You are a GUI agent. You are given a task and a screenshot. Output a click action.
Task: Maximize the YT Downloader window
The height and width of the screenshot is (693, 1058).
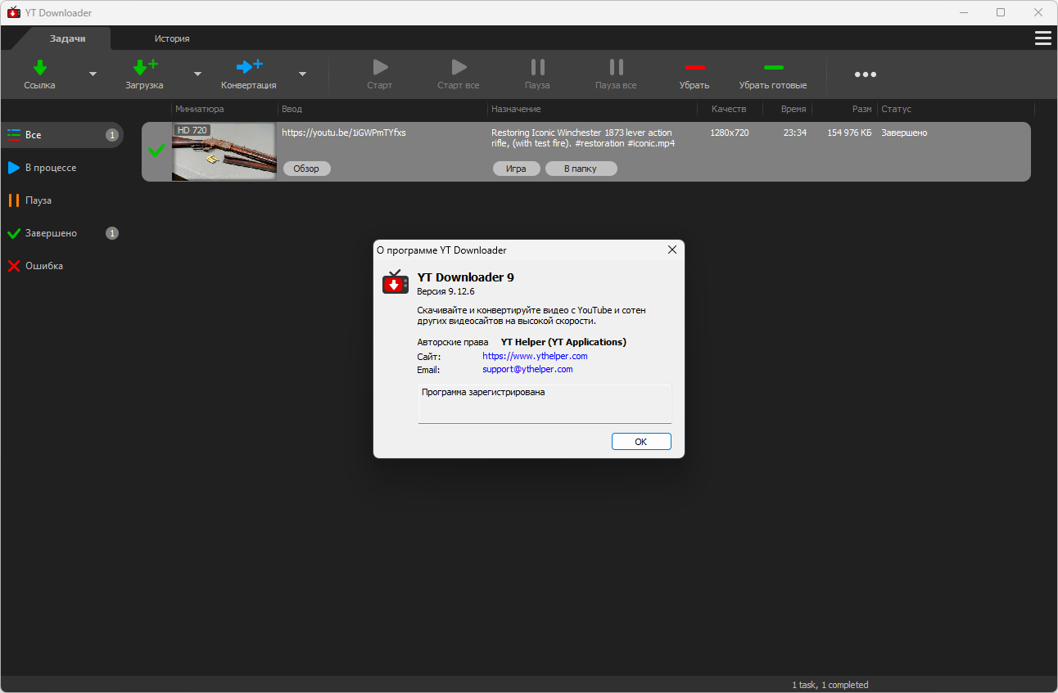(x=1001, y=12)
